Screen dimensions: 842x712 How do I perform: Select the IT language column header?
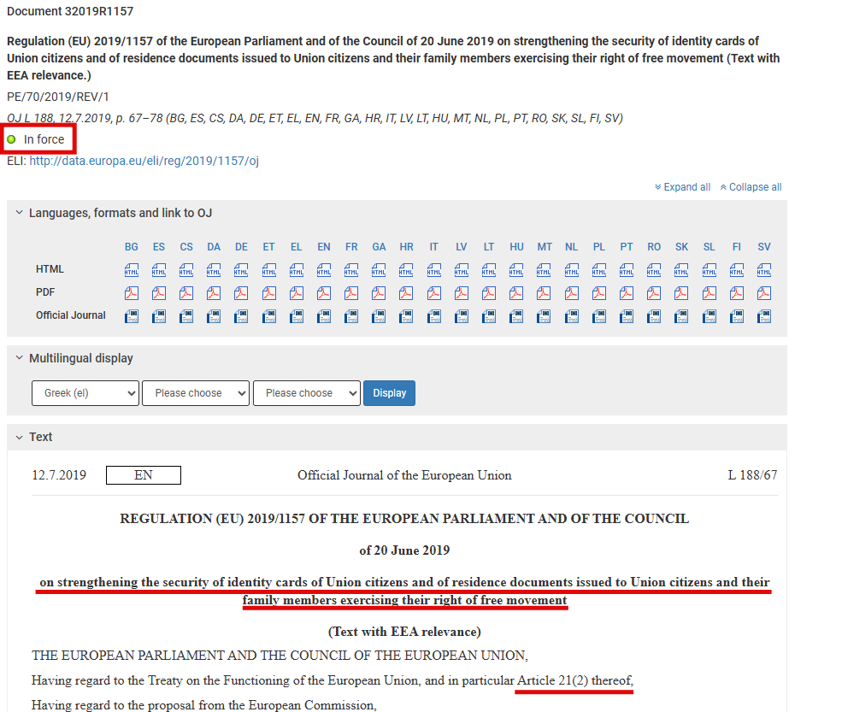tap(434, 247)
